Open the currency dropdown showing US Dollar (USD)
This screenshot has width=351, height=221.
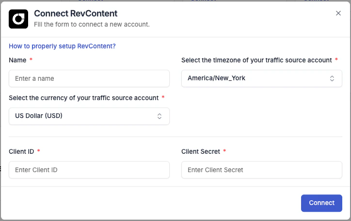tap(89, 116)
